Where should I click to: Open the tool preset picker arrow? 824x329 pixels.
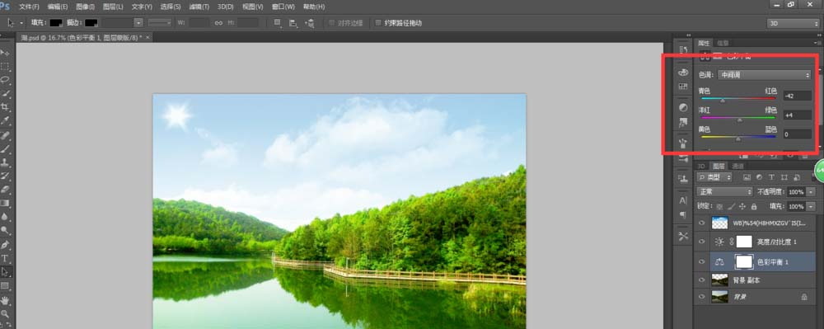point(21,23)
